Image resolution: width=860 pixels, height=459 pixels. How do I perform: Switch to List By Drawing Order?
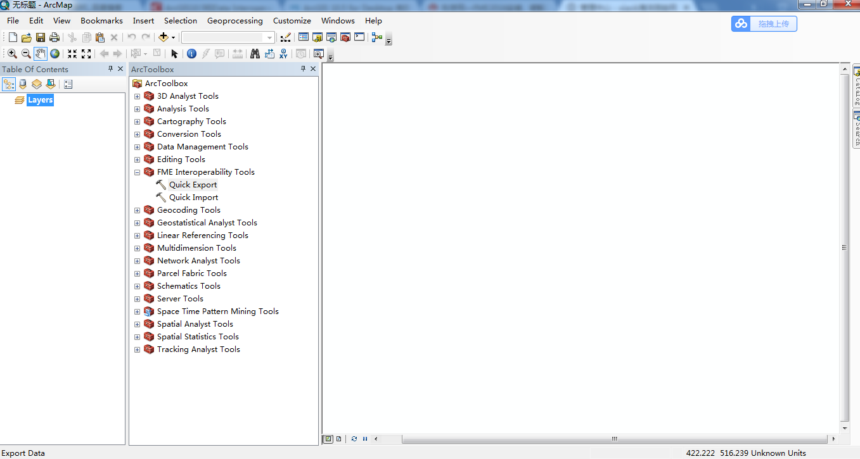[x=9, y=84]
